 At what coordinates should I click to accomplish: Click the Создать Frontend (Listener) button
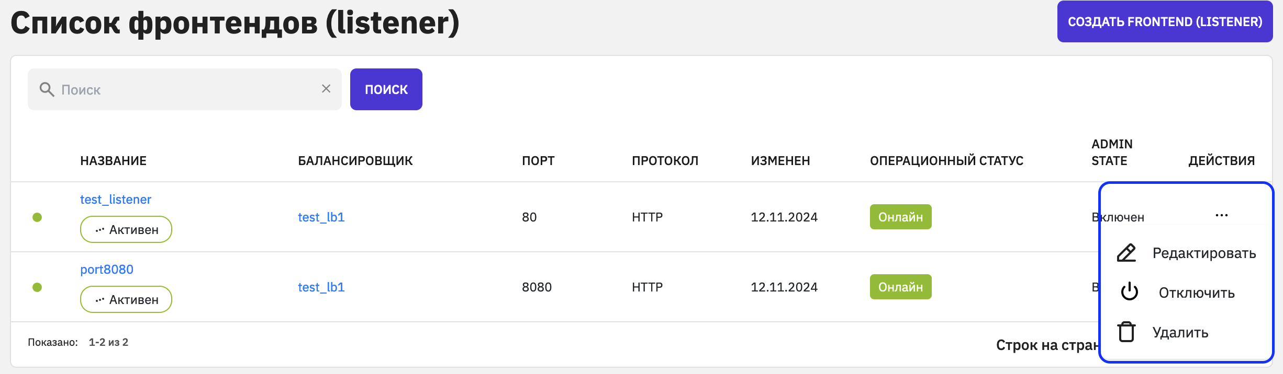1165,21
